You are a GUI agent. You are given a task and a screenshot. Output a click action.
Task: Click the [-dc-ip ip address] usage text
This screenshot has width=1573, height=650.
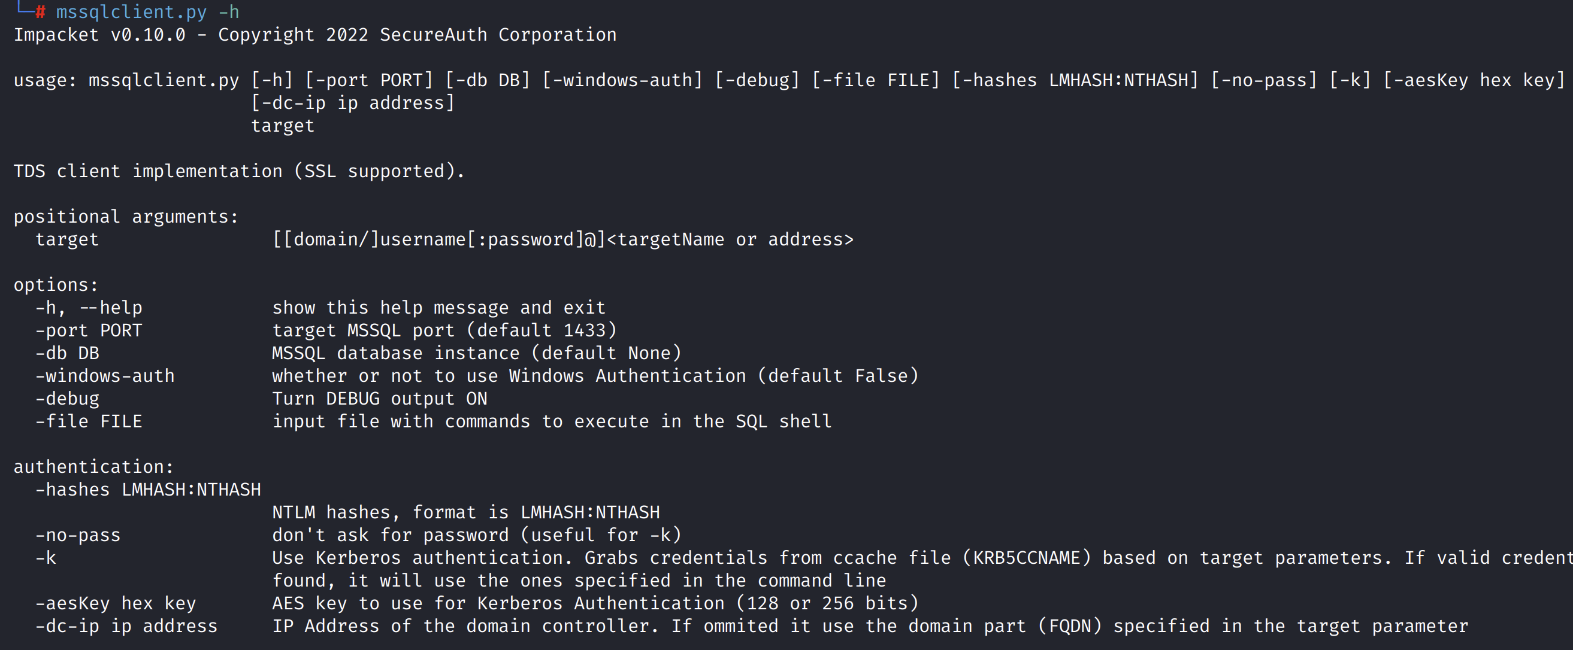[352, 102]
